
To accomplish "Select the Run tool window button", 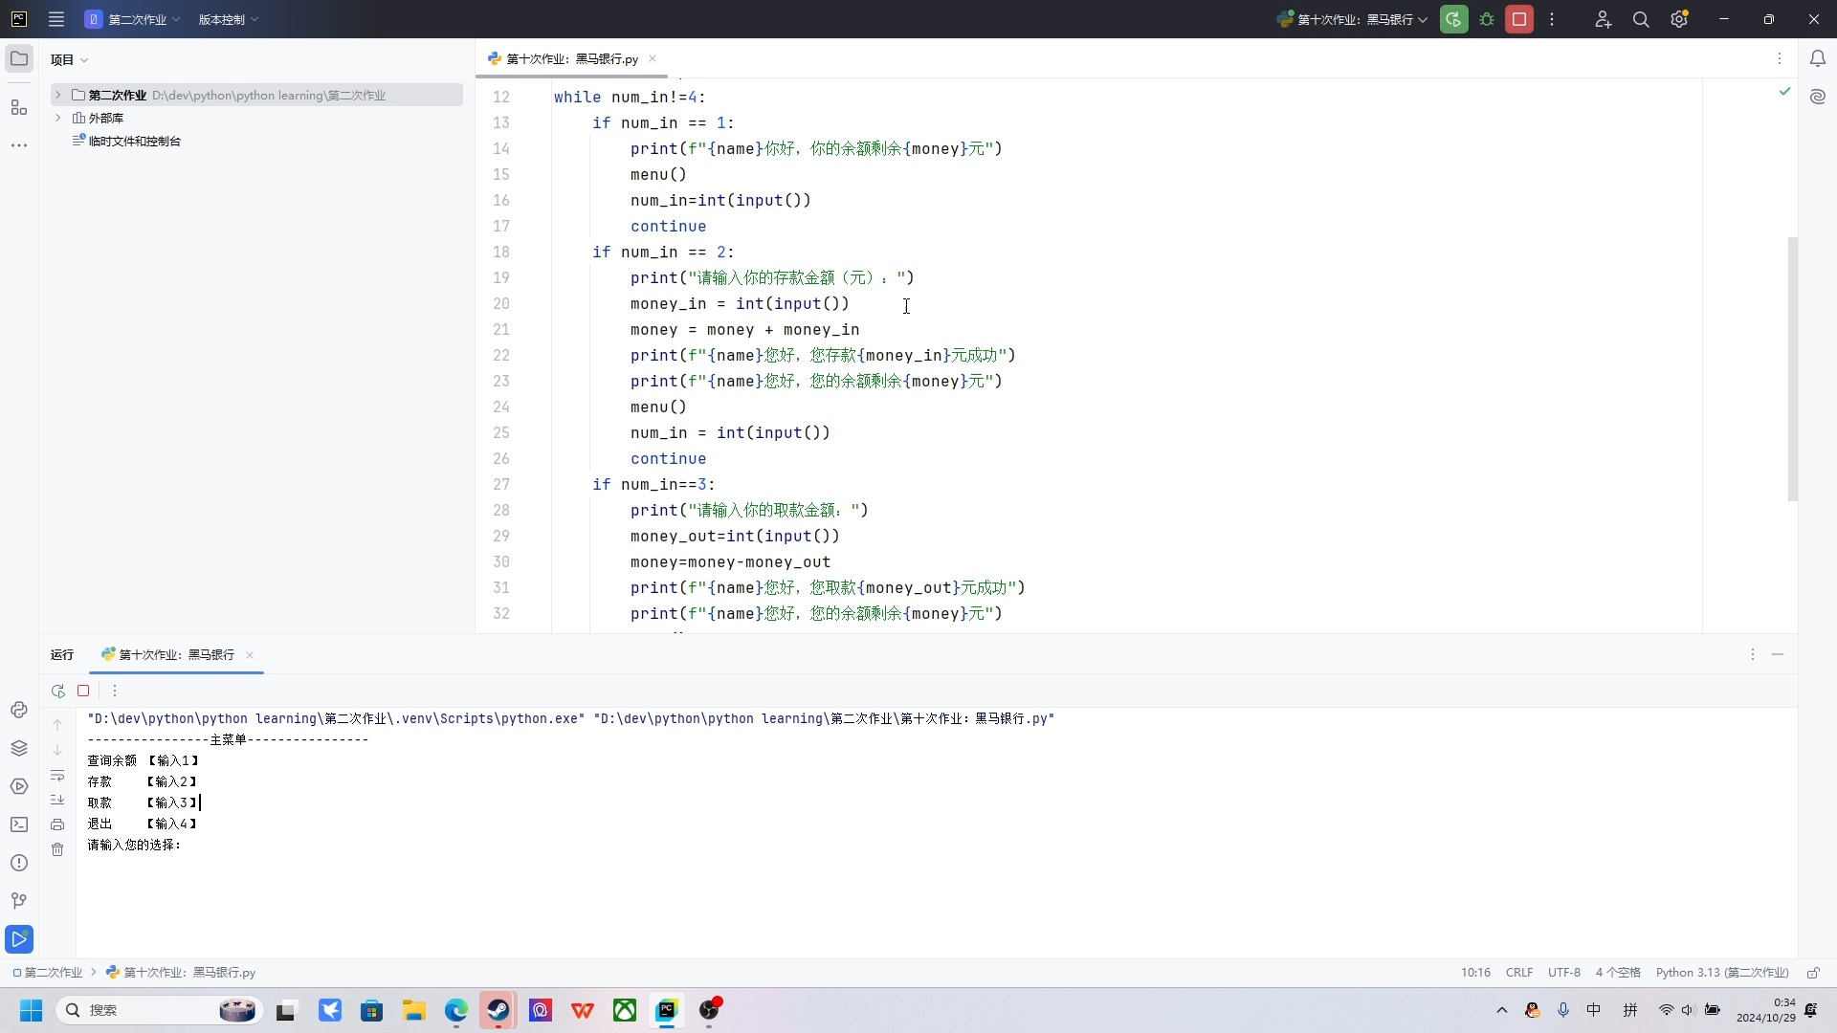I will click(19, 939).
